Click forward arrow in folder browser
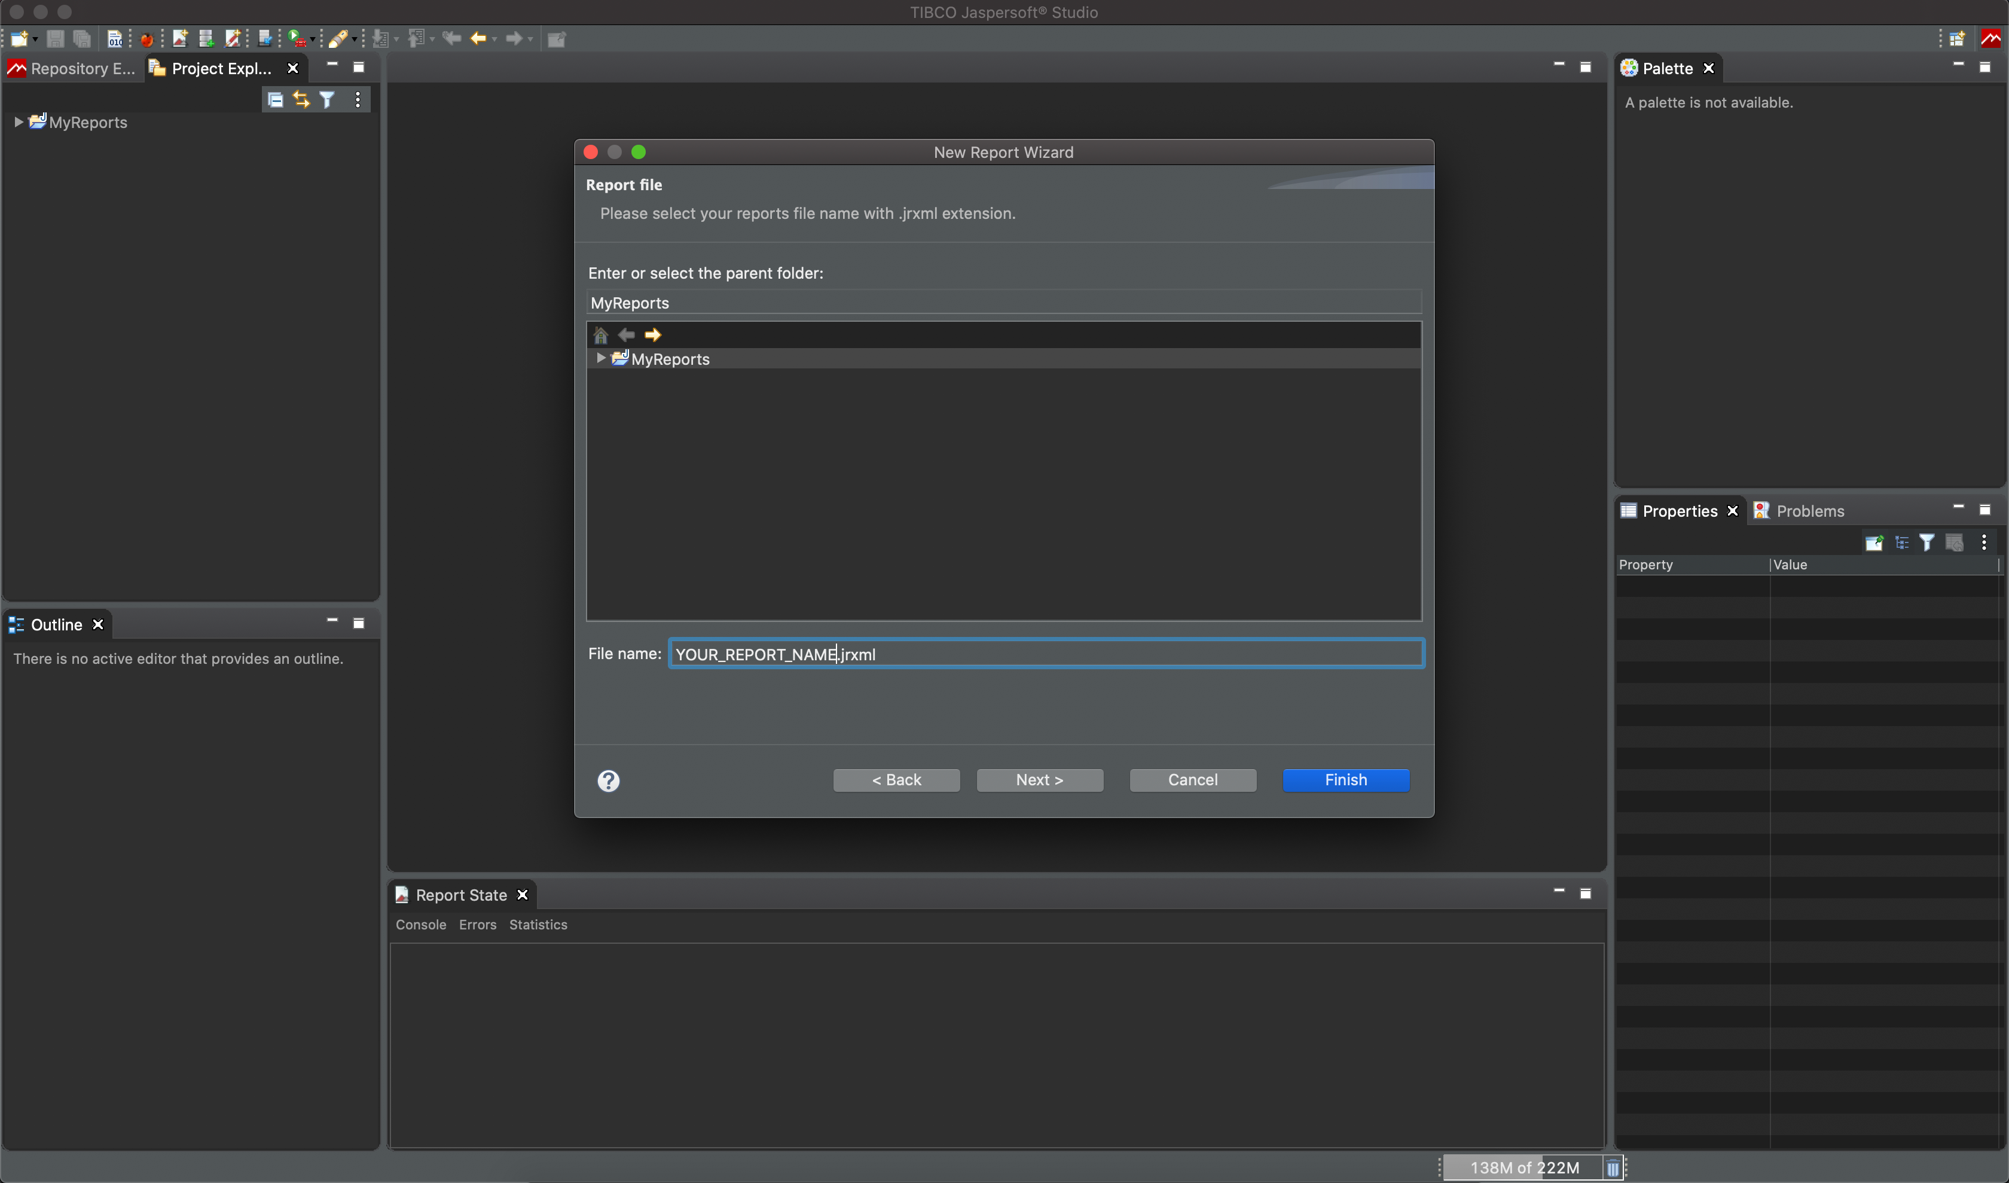This screenshot has height=1183, width=2009. (x=653, y=335)
